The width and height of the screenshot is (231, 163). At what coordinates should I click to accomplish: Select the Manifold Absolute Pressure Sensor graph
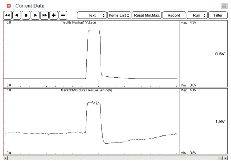pos(91,122)
